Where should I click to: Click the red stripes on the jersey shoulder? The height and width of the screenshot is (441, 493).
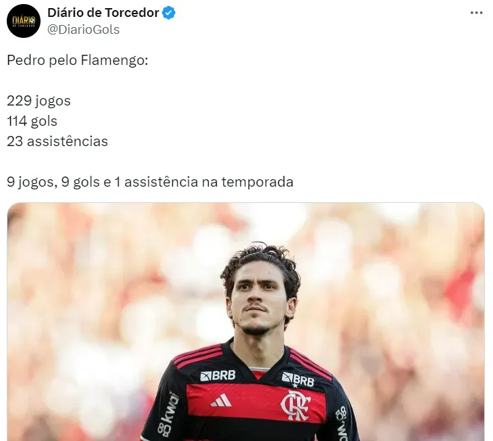(x=196, y=355)
